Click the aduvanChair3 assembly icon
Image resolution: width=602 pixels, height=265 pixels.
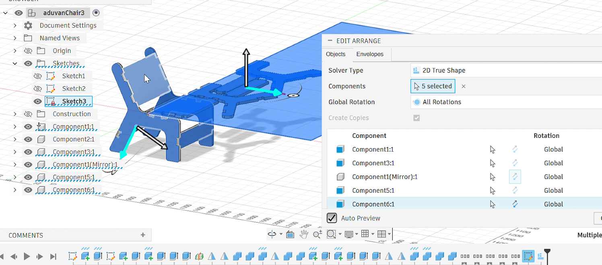tap(32, 13)
